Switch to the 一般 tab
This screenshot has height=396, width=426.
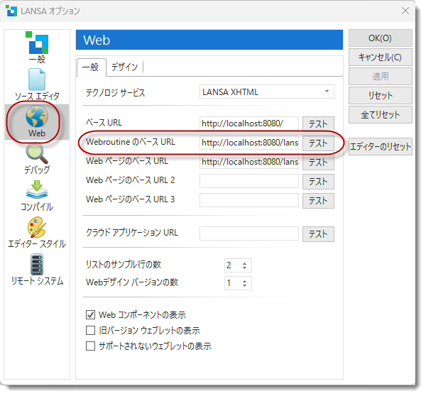click(x=92, y=67)
